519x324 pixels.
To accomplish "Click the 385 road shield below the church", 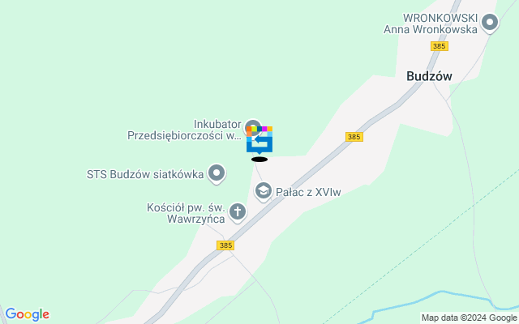I will [225, 245].
